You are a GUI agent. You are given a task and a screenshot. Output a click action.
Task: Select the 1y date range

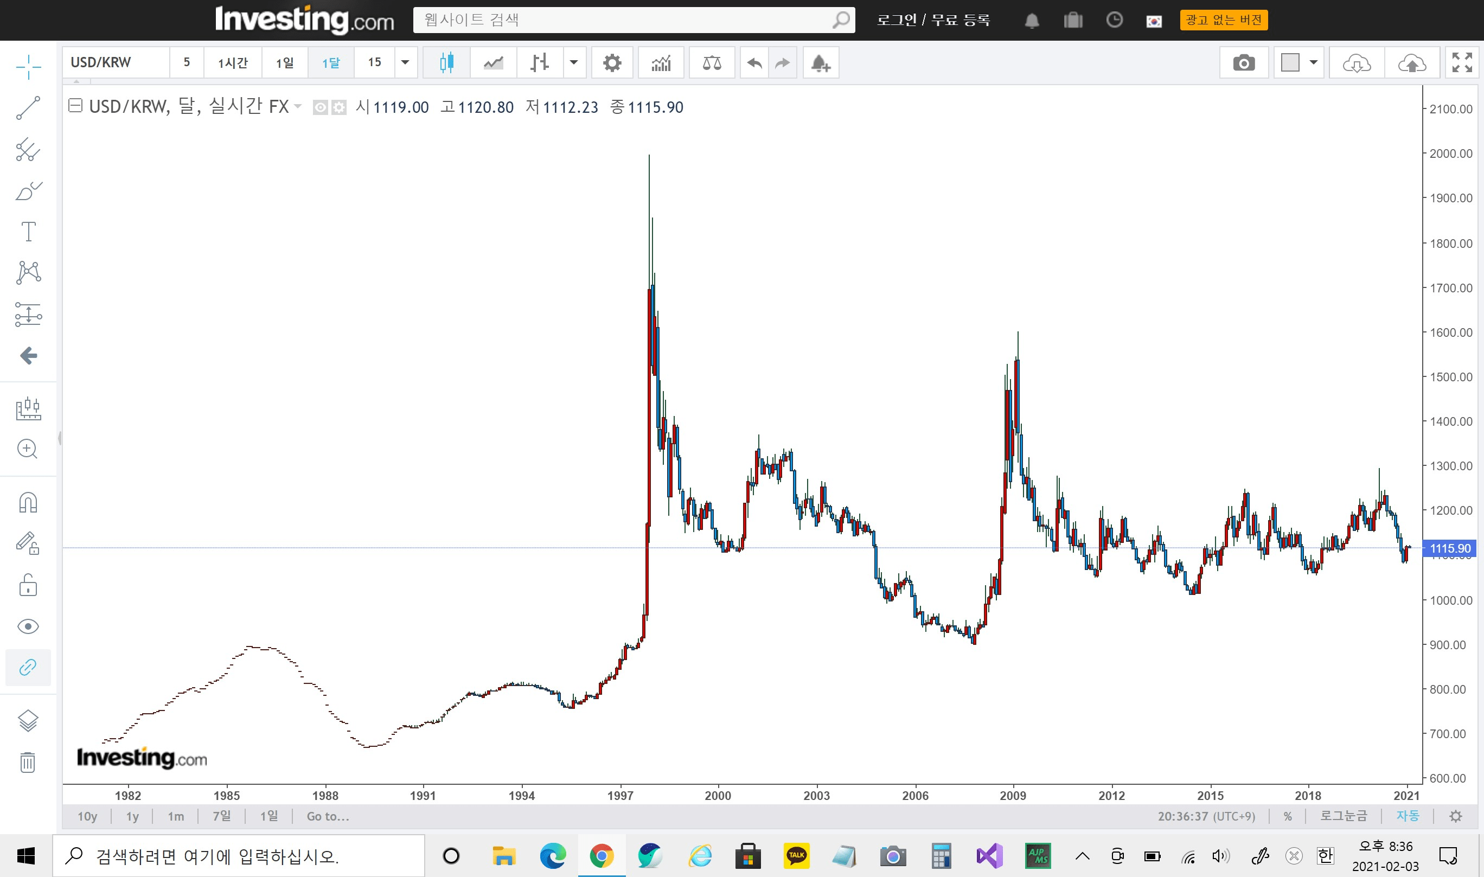pyautogui.click(x=132, y=816)
